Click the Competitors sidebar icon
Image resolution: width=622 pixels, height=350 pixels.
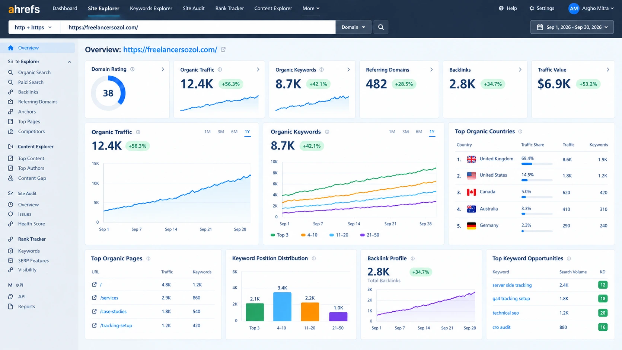pyautogui.click(x=10, y=131)
